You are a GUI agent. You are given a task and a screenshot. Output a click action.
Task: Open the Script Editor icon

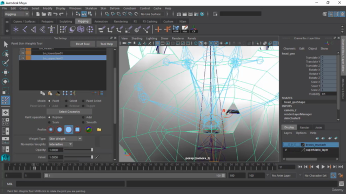click(x=341, y=184)
